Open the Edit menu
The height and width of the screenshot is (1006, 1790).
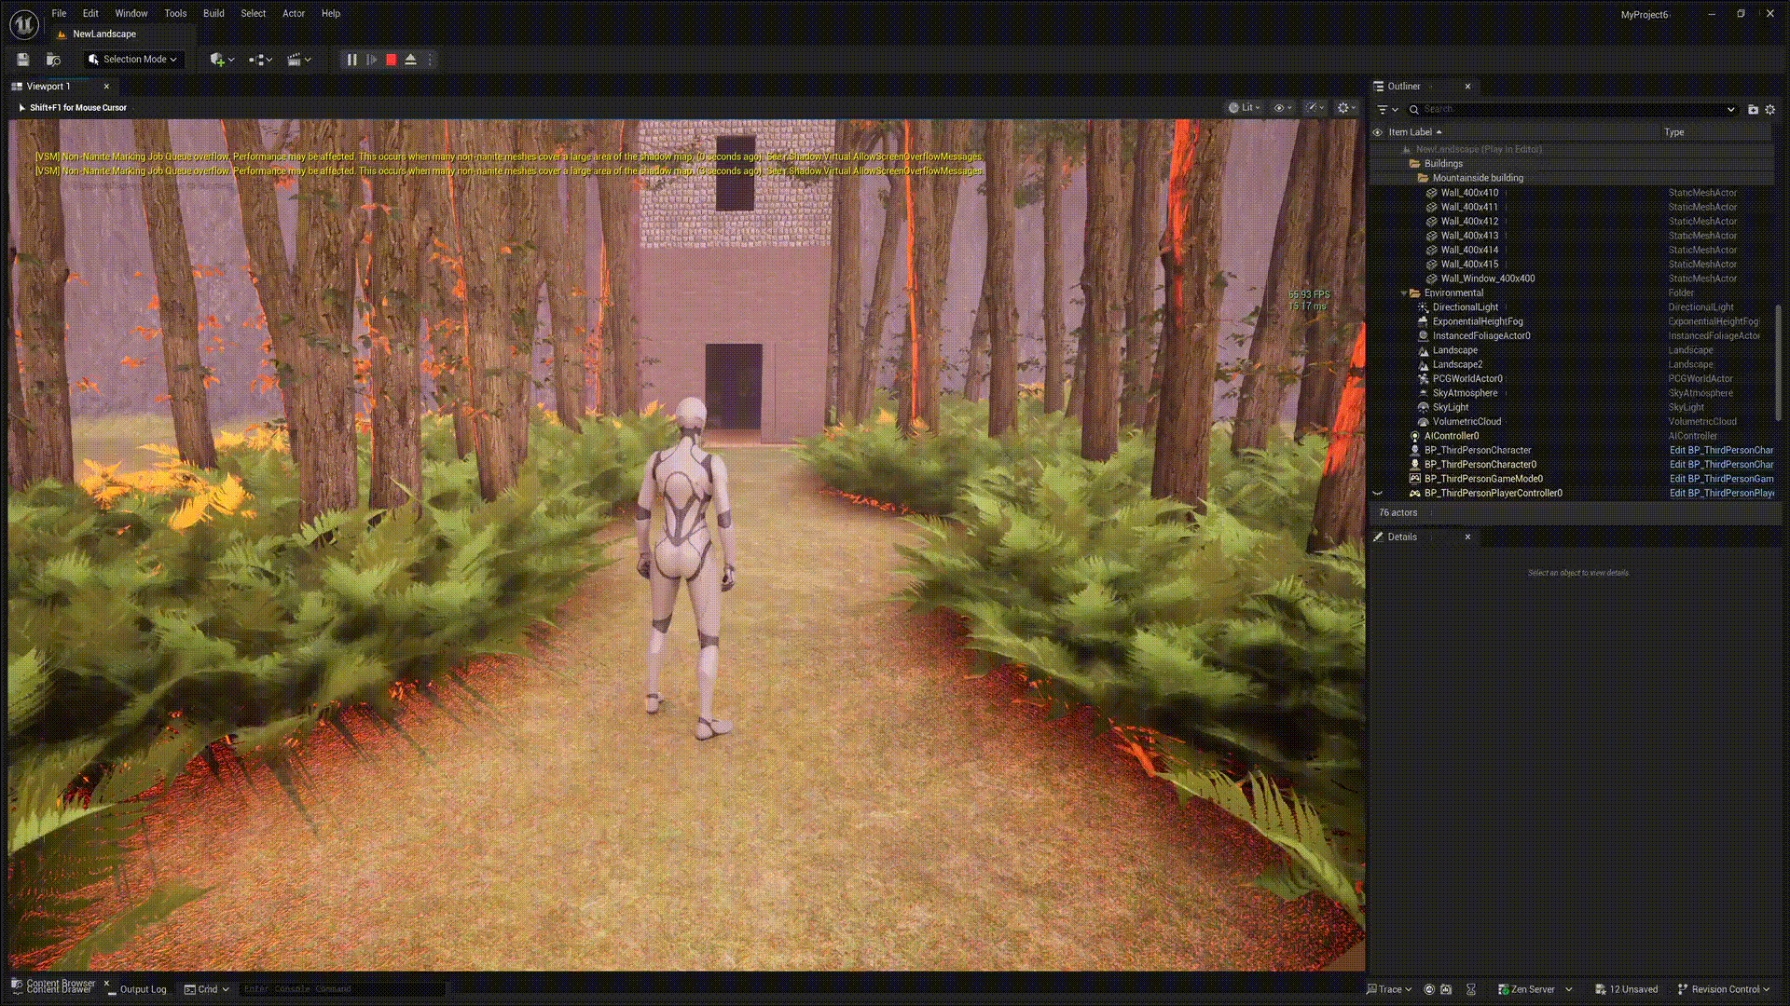[90, 13]
